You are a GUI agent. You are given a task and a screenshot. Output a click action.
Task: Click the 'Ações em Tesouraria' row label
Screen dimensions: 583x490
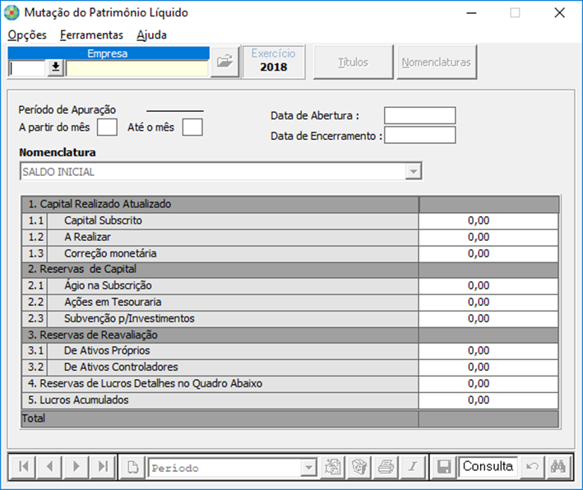[113, 302]
